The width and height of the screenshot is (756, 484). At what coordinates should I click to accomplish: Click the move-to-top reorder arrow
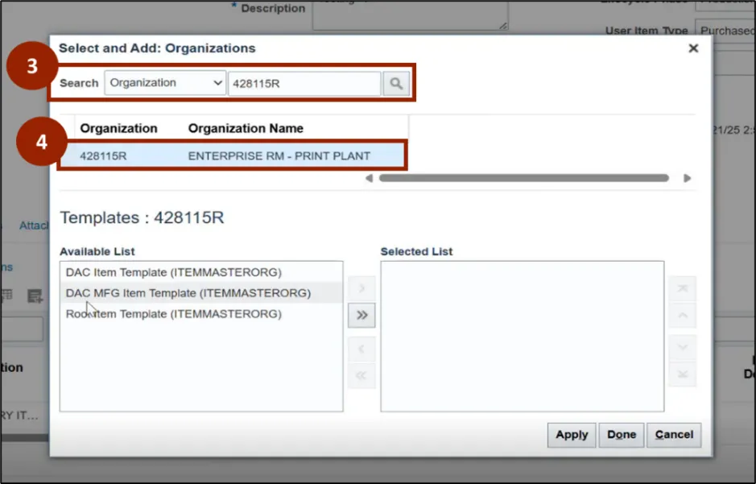pyautogui.click(x=682, y=288)
